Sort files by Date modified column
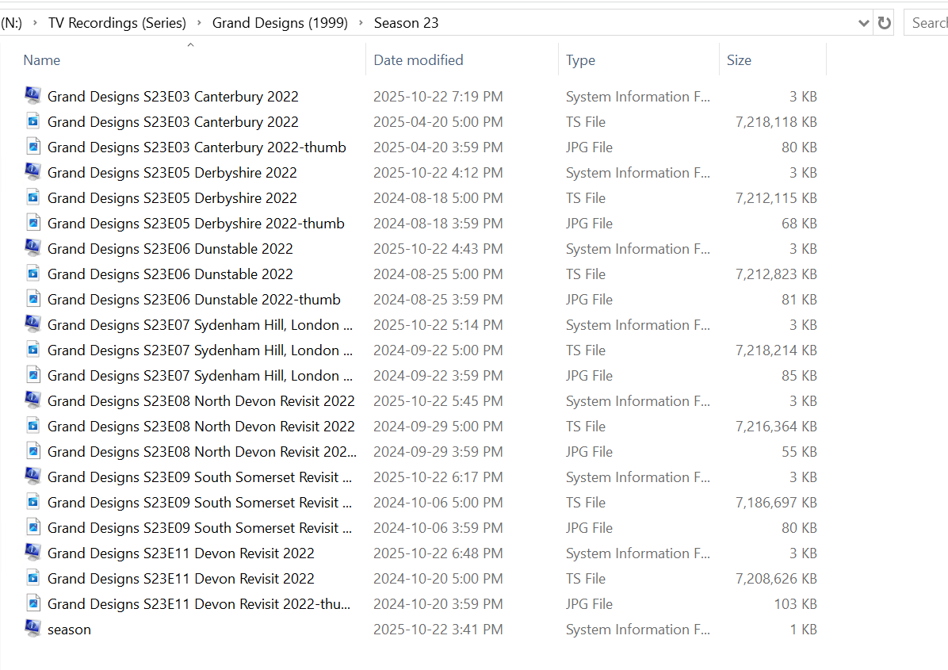Screen dimensions: 948x670 (419, 60)
